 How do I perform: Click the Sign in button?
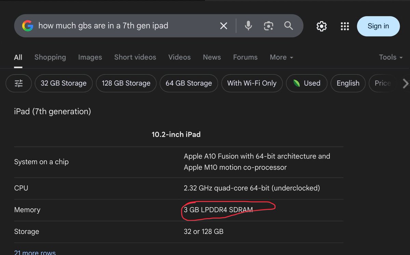pos(378,26)
